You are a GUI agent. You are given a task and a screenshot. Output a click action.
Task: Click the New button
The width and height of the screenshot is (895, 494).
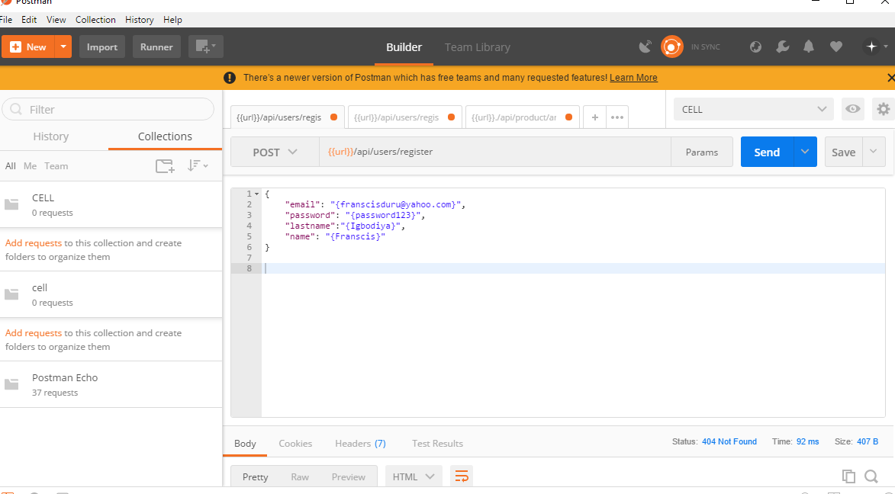point(28,47)
